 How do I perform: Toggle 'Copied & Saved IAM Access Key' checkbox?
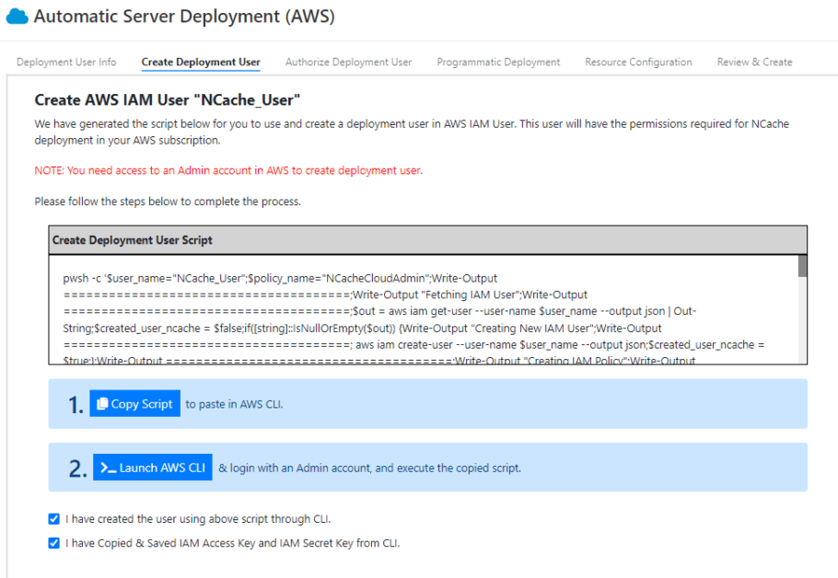(x=54, y=543)
